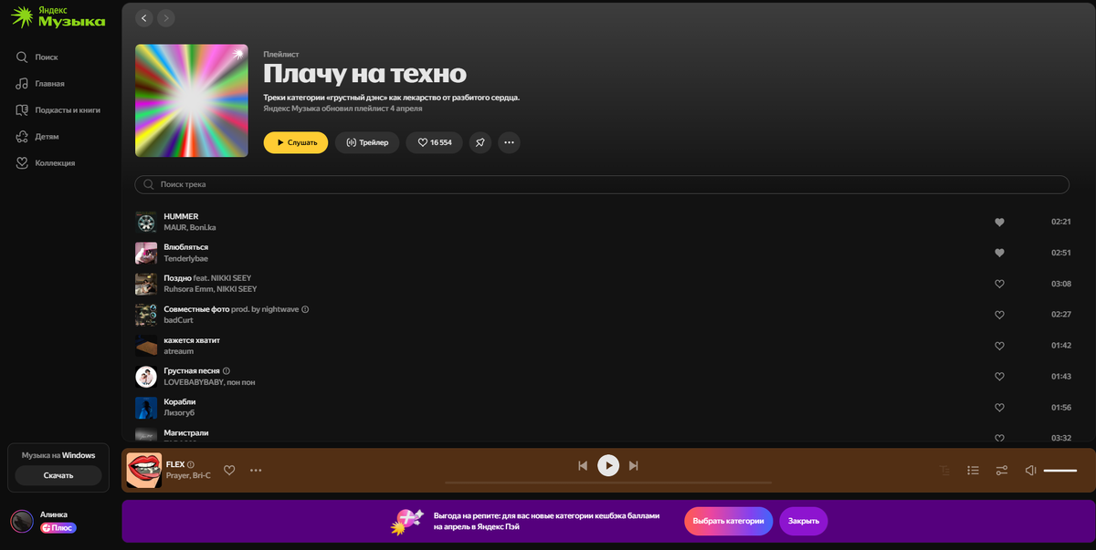The image size is (1096, 550).
Task: Show lyrics with the text icon
Action: coord(944,471)
